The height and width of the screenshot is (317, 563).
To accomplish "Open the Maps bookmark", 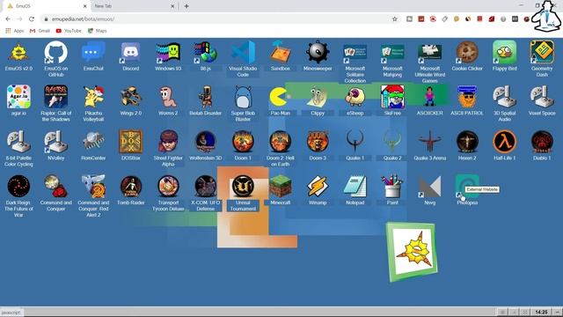I will click(98, 31).
